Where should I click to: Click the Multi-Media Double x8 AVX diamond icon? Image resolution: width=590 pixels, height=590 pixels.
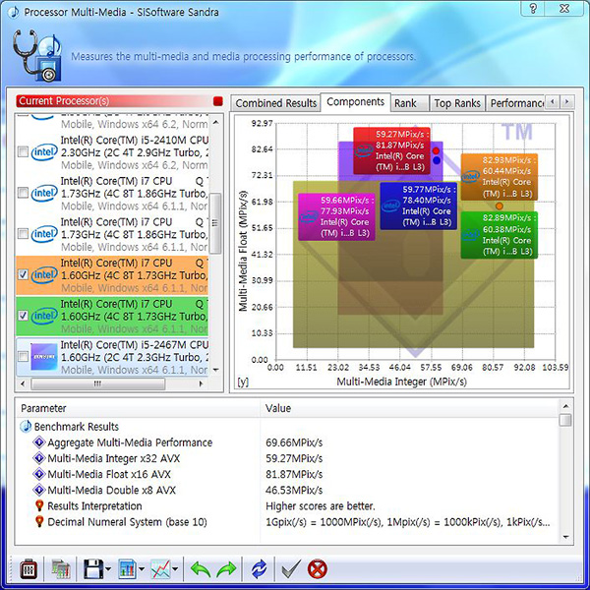click(39, 490)
